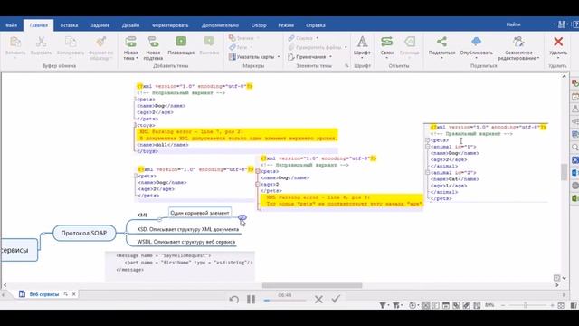The height and width of the screenshot is (326, 579).
Task: Select the Один корневой элемент topic
Action: click(200, 213)
